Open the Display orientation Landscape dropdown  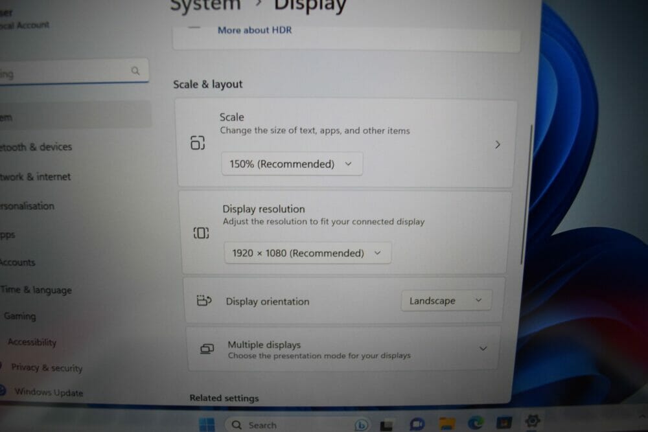click(x=446, y=301)
